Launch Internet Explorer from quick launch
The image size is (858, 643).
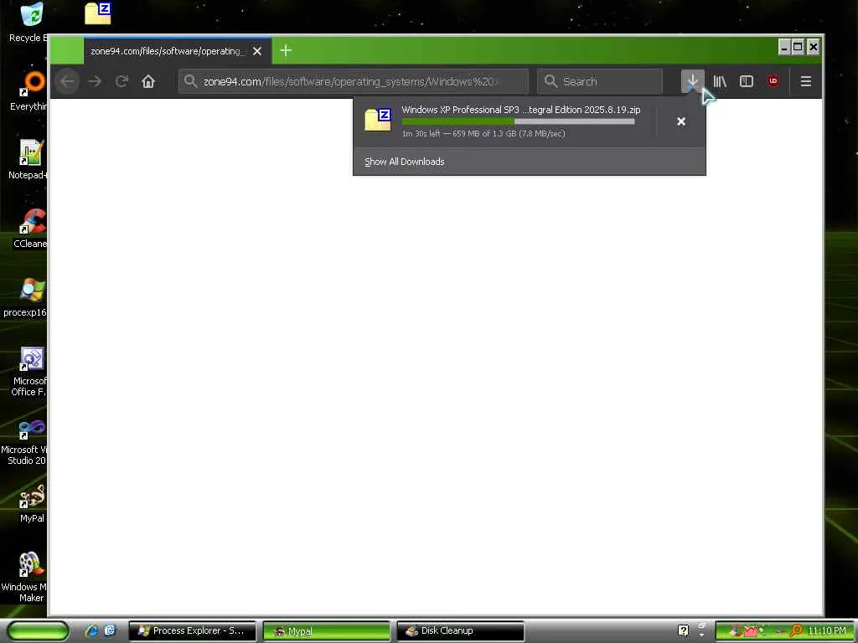pyautogui.click(x=92, y=630)
